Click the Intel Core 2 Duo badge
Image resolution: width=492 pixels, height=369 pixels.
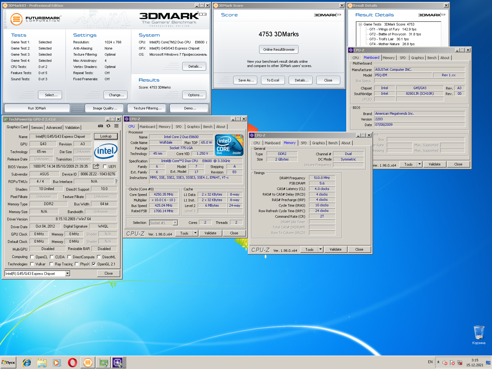[229, 145]
